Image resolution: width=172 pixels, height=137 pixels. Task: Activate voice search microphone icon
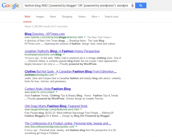[132, 5]
